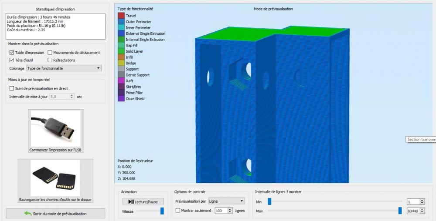This screenshot has height=221, width=436.
Task: Click the magenta Raft legend swatch
Action: pos(121,80)
